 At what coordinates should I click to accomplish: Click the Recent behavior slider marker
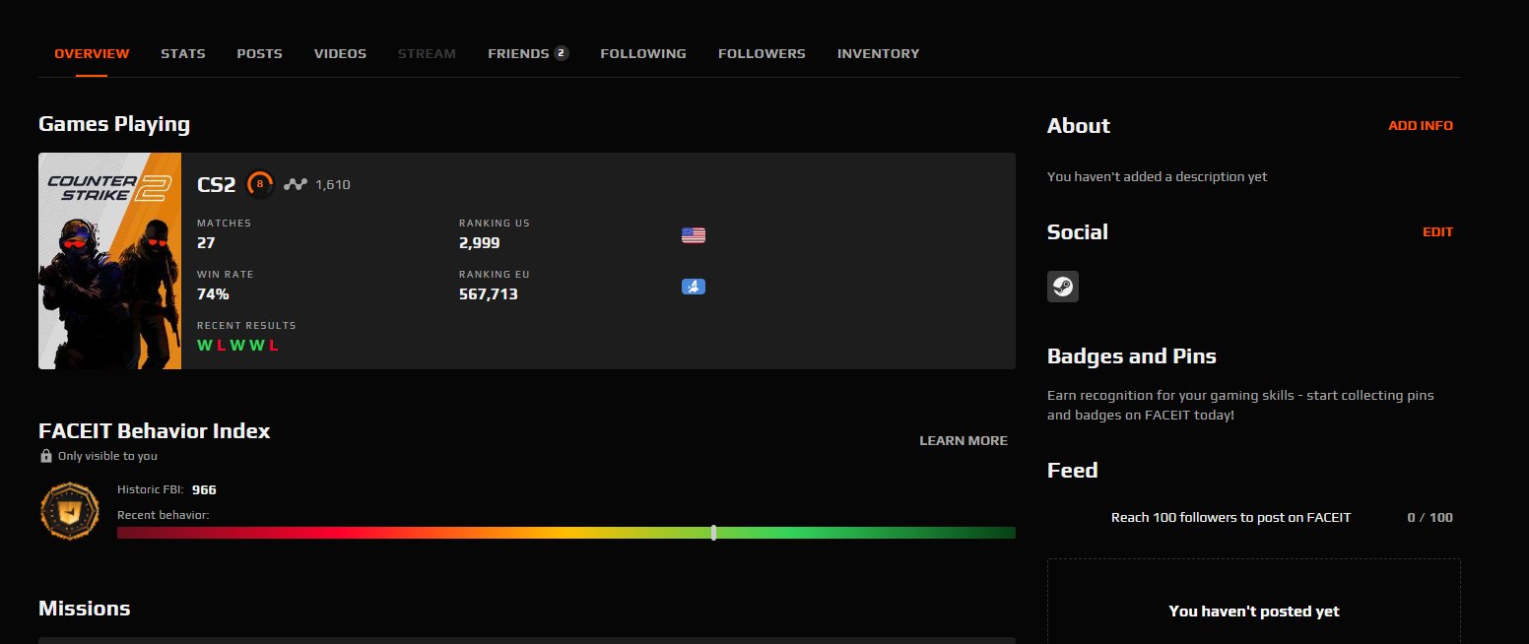(x=713, y=533)
